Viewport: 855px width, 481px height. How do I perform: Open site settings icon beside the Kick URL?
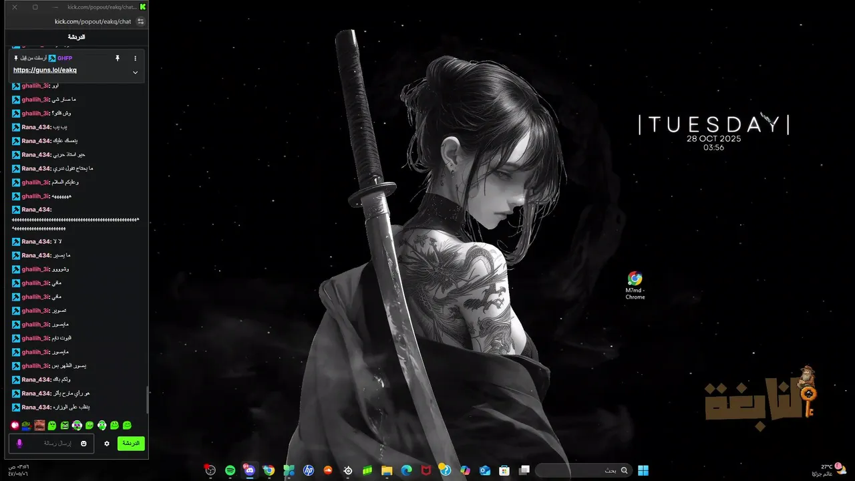coord(140,21)
